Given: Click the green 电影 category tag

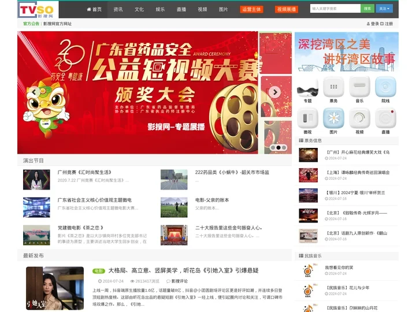Looking at the screenshot, I should [x=99, y=271].
